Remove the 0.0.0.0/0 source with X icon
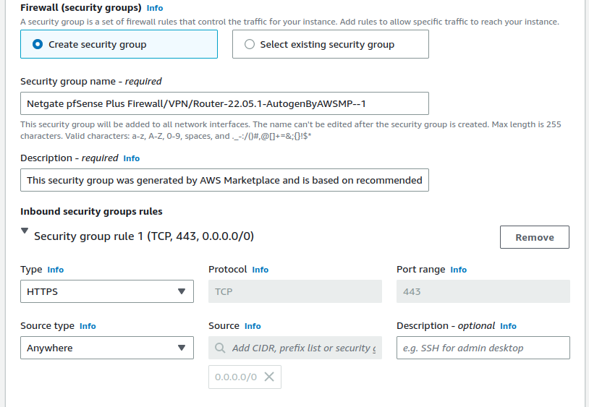The width and height of the screenshot is (589, 407). (x=268, y=377)
